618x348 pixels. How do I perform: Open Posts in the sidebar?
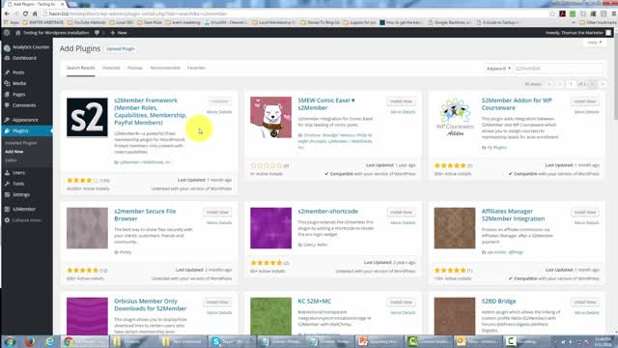pyautogui.click(x=18, y=72)
